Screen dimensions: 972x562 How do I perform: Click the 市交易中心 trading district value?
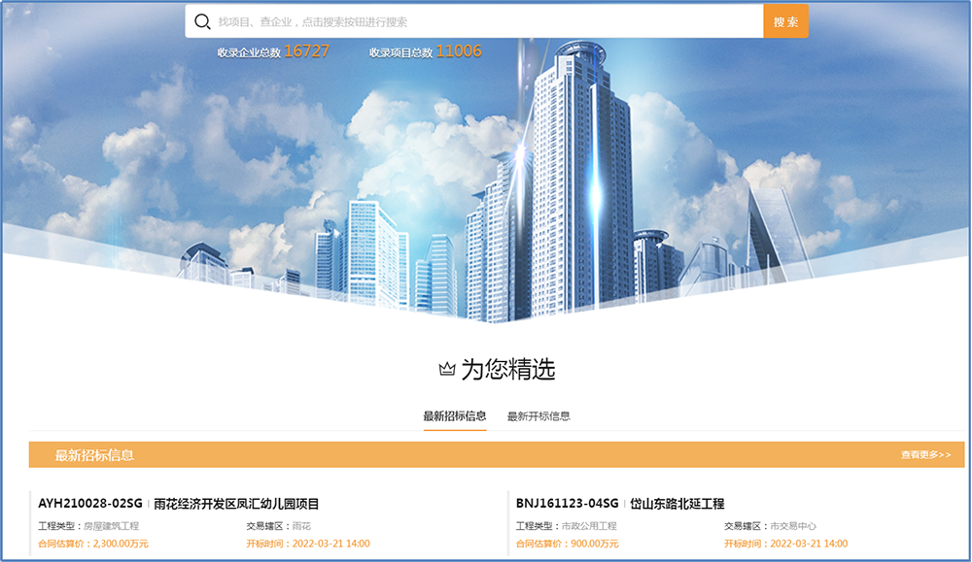(793, 526)
